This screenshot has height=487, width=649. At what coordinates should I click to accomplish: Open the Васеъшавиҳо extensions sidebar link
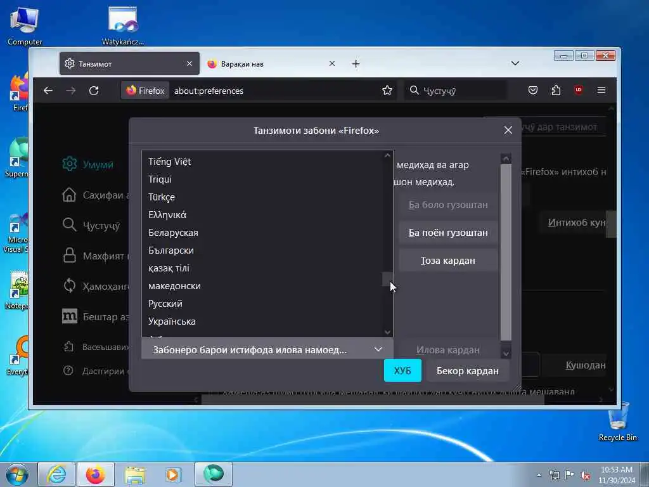96,347
